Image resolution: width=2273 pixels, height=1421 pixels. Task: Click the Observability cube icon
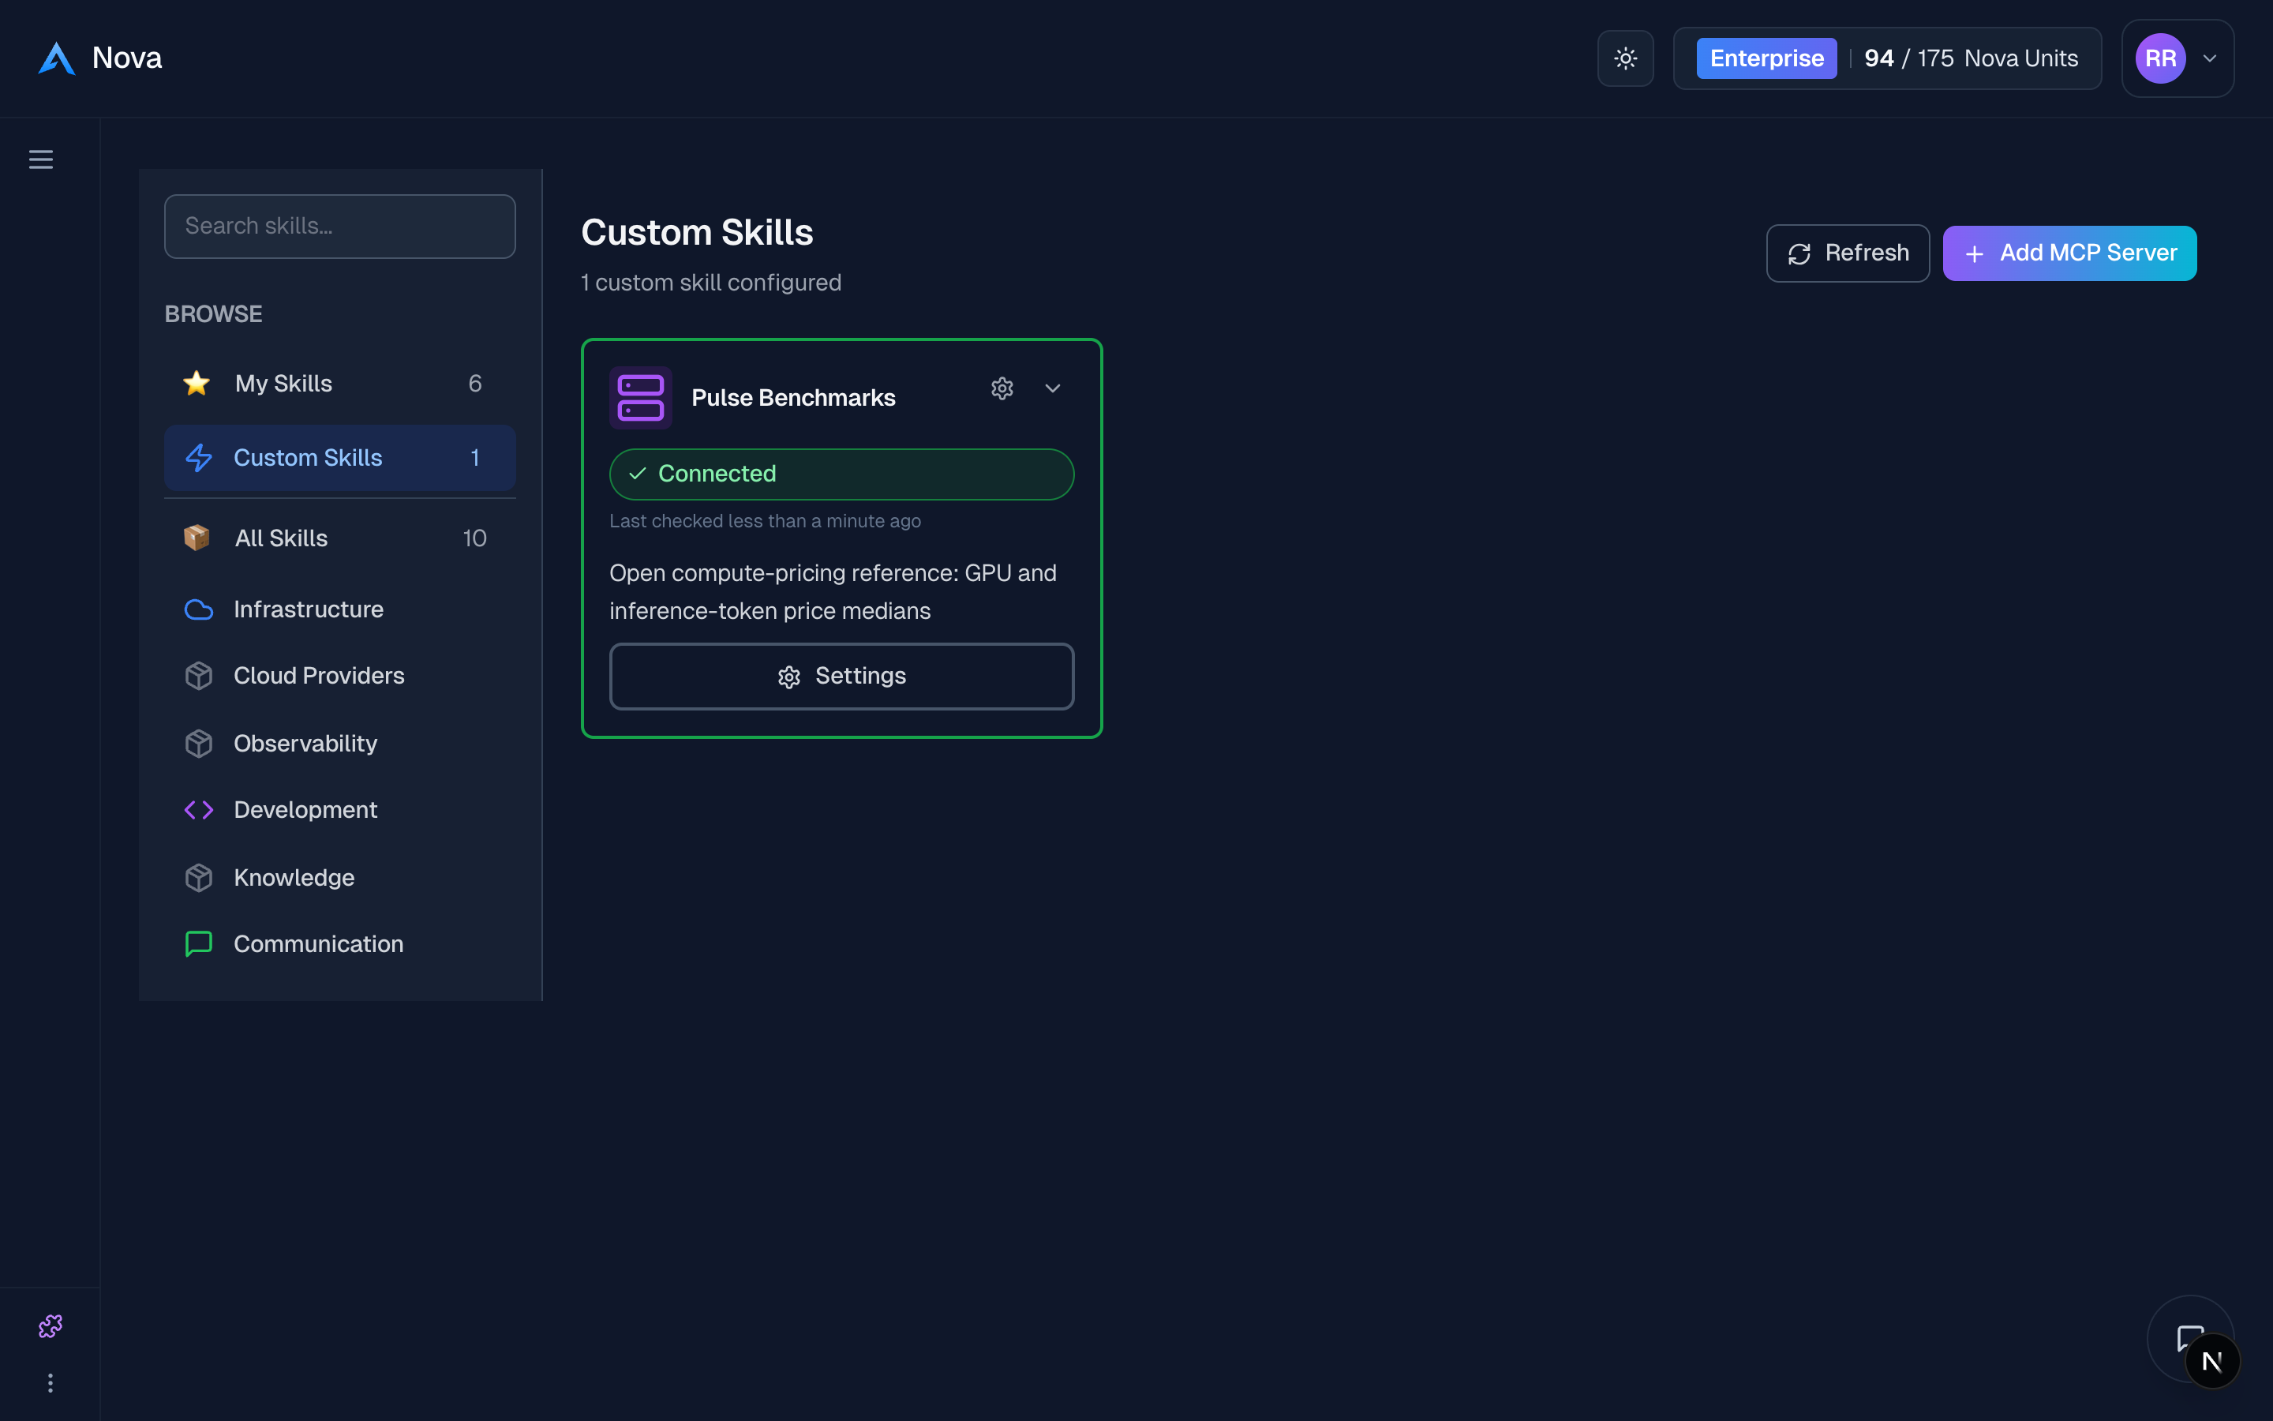pos(199,744)
